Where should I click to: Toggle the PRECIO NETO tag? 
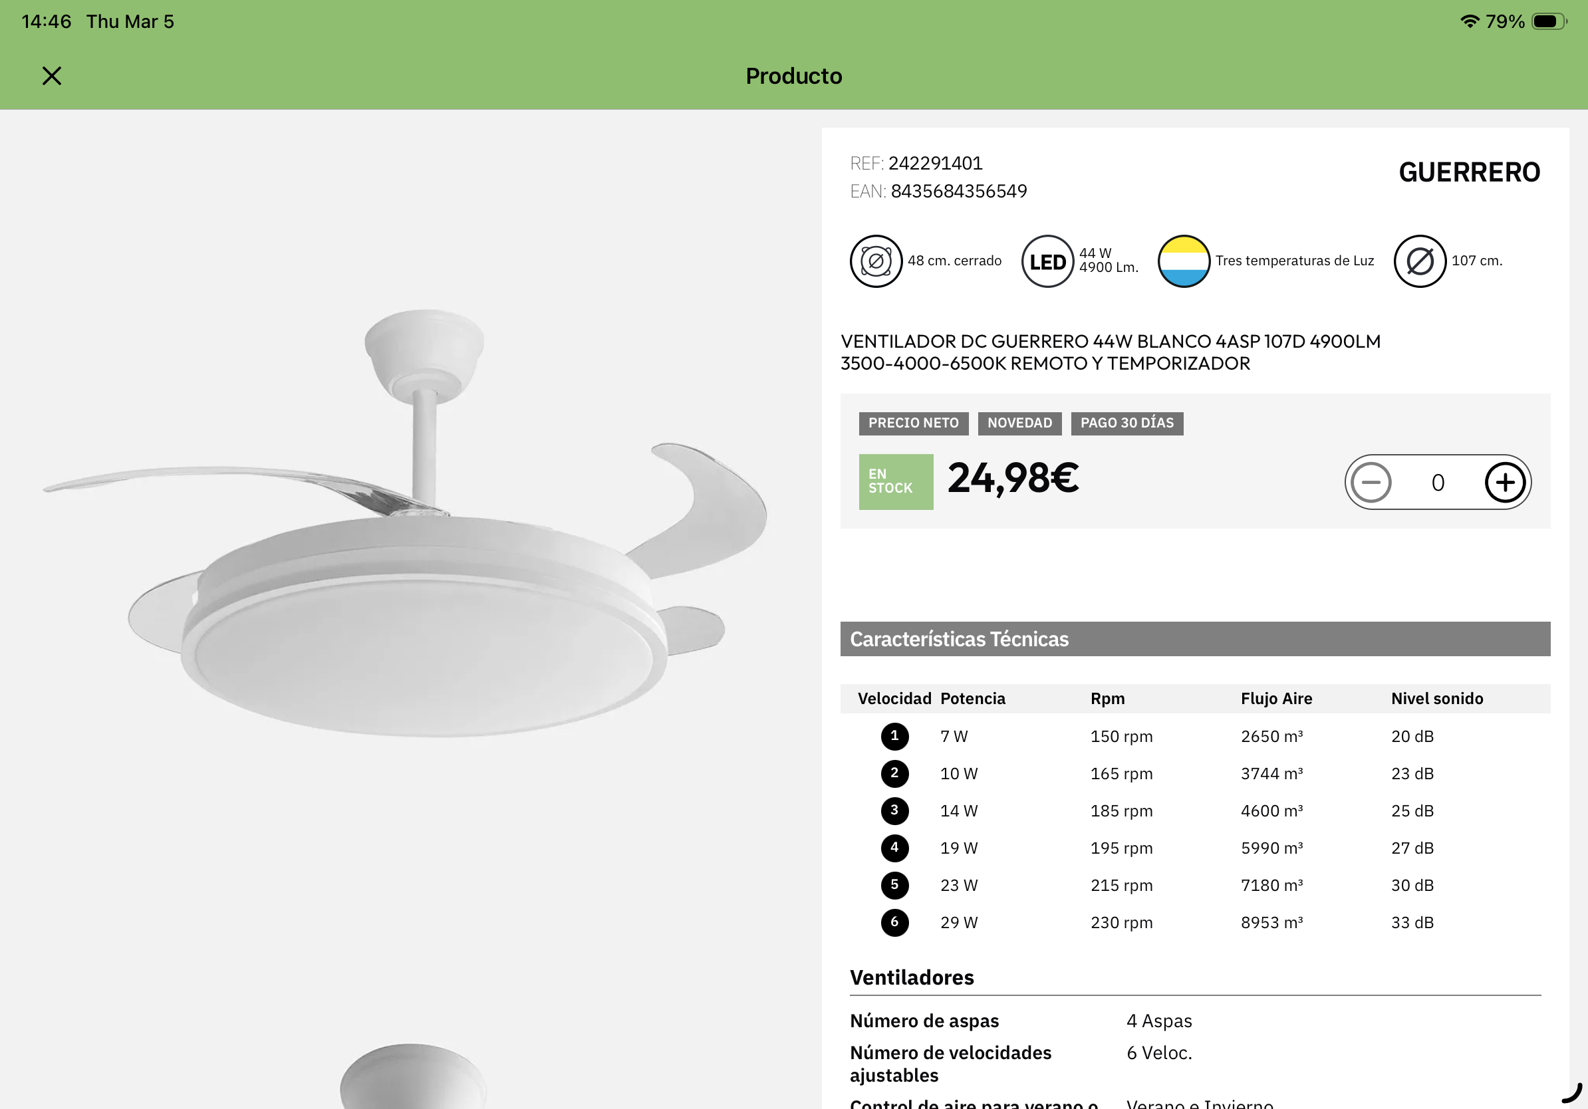pos(914,423)
